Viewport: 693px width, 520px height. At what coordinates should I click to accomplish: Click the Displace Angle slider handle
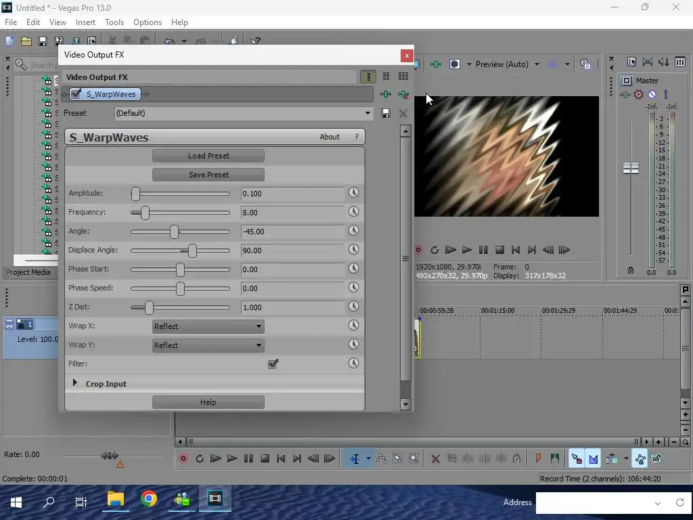click(x=192, y=251)
